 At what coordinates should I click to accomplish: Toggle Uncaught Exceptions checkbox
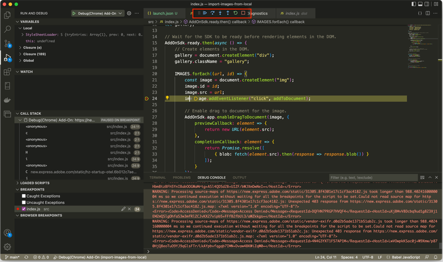click(x=24, y=203)
